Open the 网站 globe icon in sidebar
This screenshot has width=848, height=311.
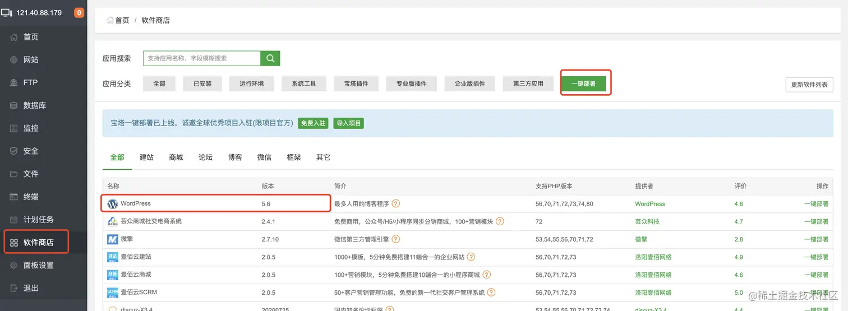[15, 60]
